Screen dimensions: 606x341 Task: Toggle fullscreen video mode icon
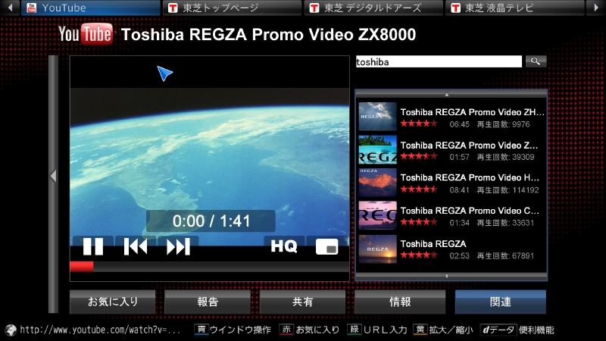(327, 246)
